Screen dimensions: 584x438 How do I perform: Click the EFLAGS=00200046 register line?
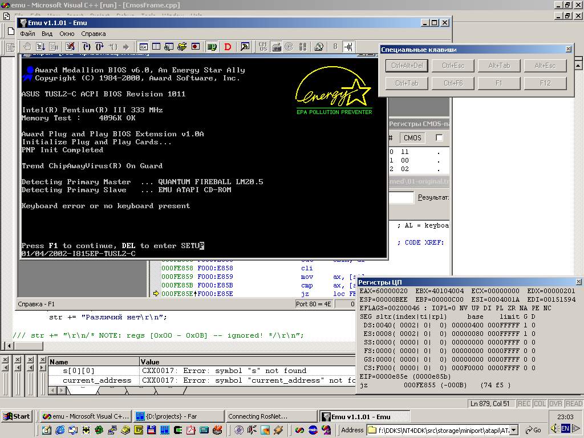[455, 308]
